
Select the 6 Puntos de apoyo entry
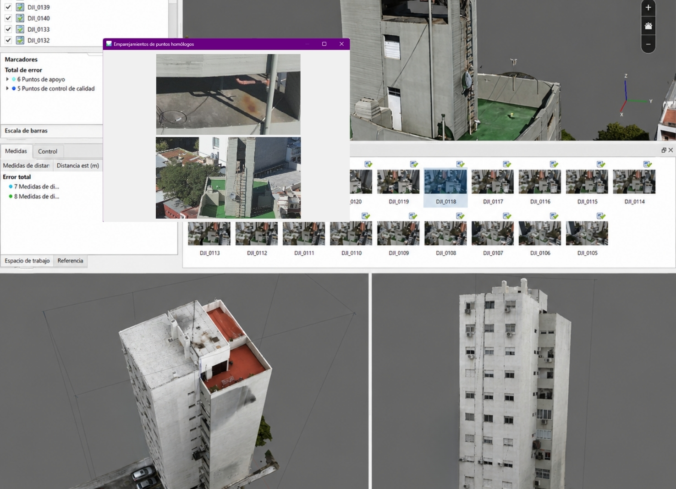pyautogui.click(x=41, y=79)
